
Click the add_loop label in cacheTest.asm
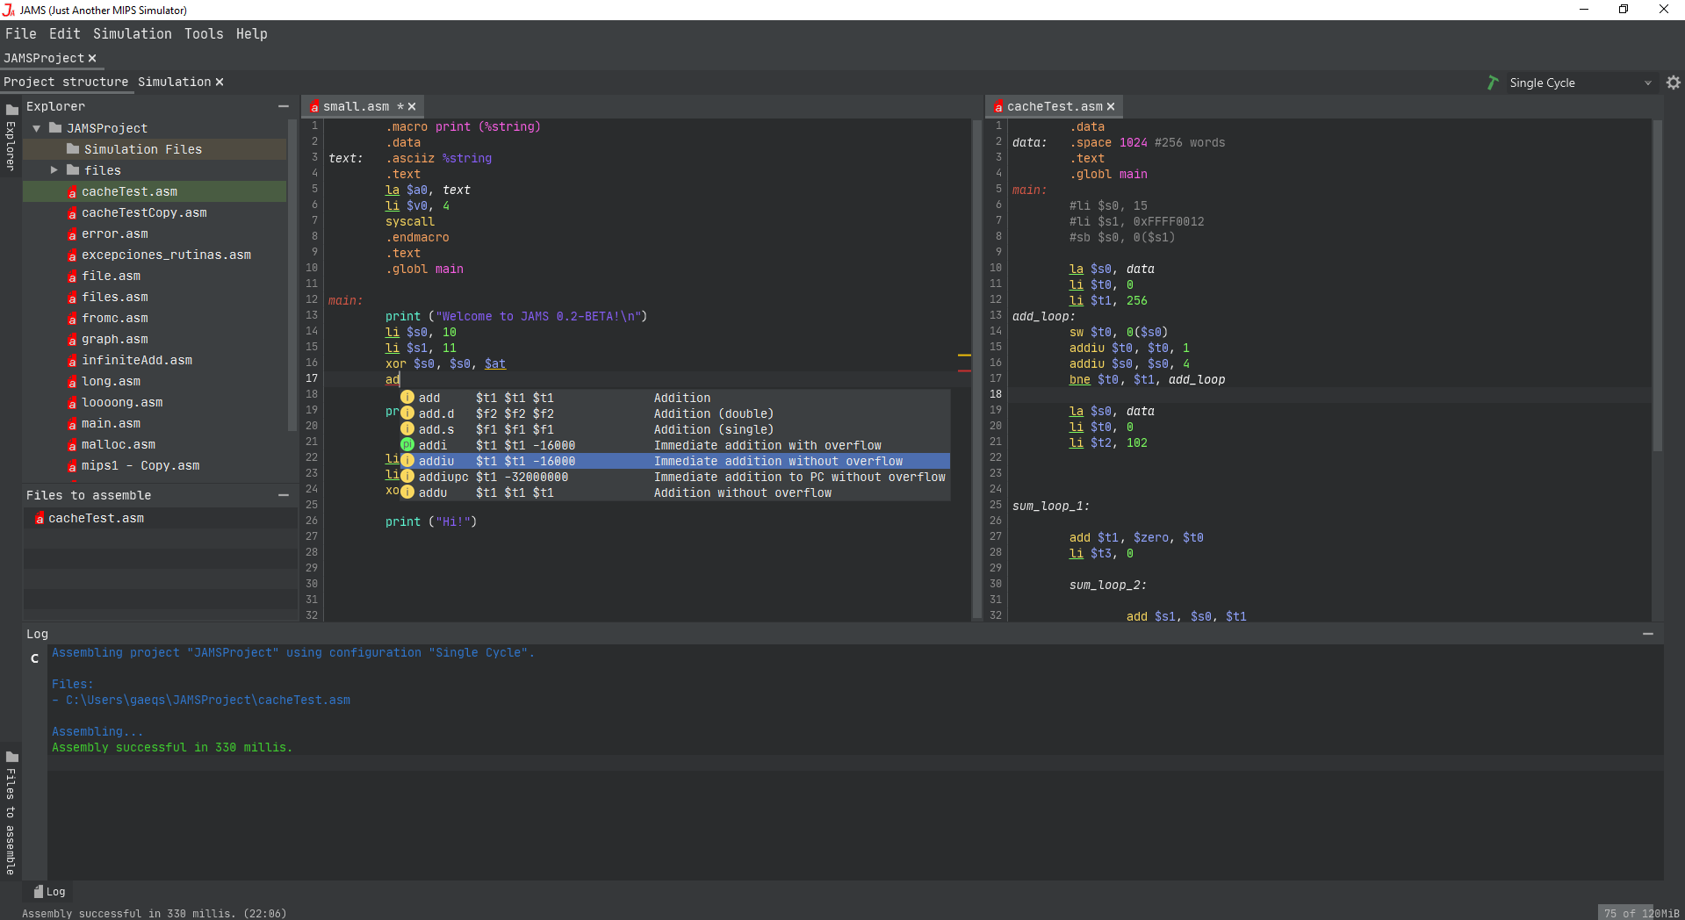click(x=1043, y=316)
